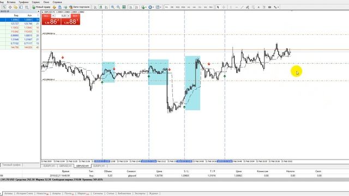349x196 pixels.
Task: Open the Navigator folder icon
Action: (15, 7)
